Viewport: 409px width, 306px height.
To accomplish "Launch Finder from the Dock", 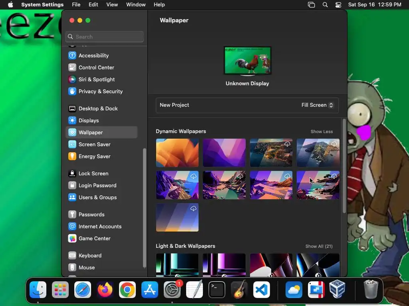I will (38, 290).
